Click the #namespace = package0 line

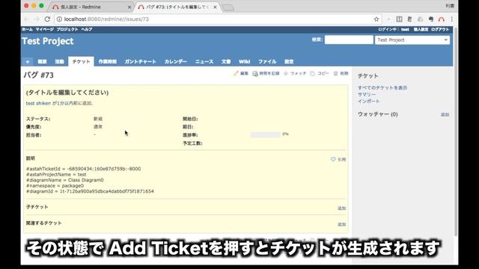[x=55, y=186]
